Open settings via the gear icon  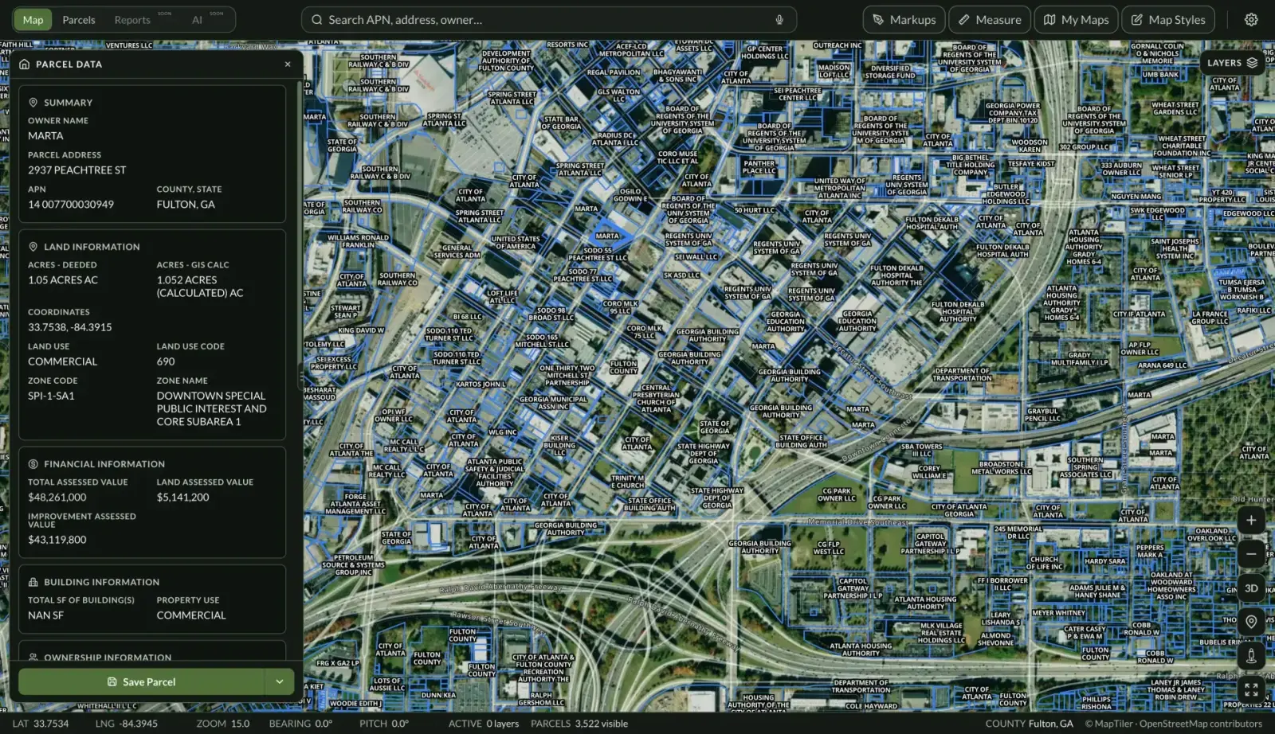click(1251, 20)
